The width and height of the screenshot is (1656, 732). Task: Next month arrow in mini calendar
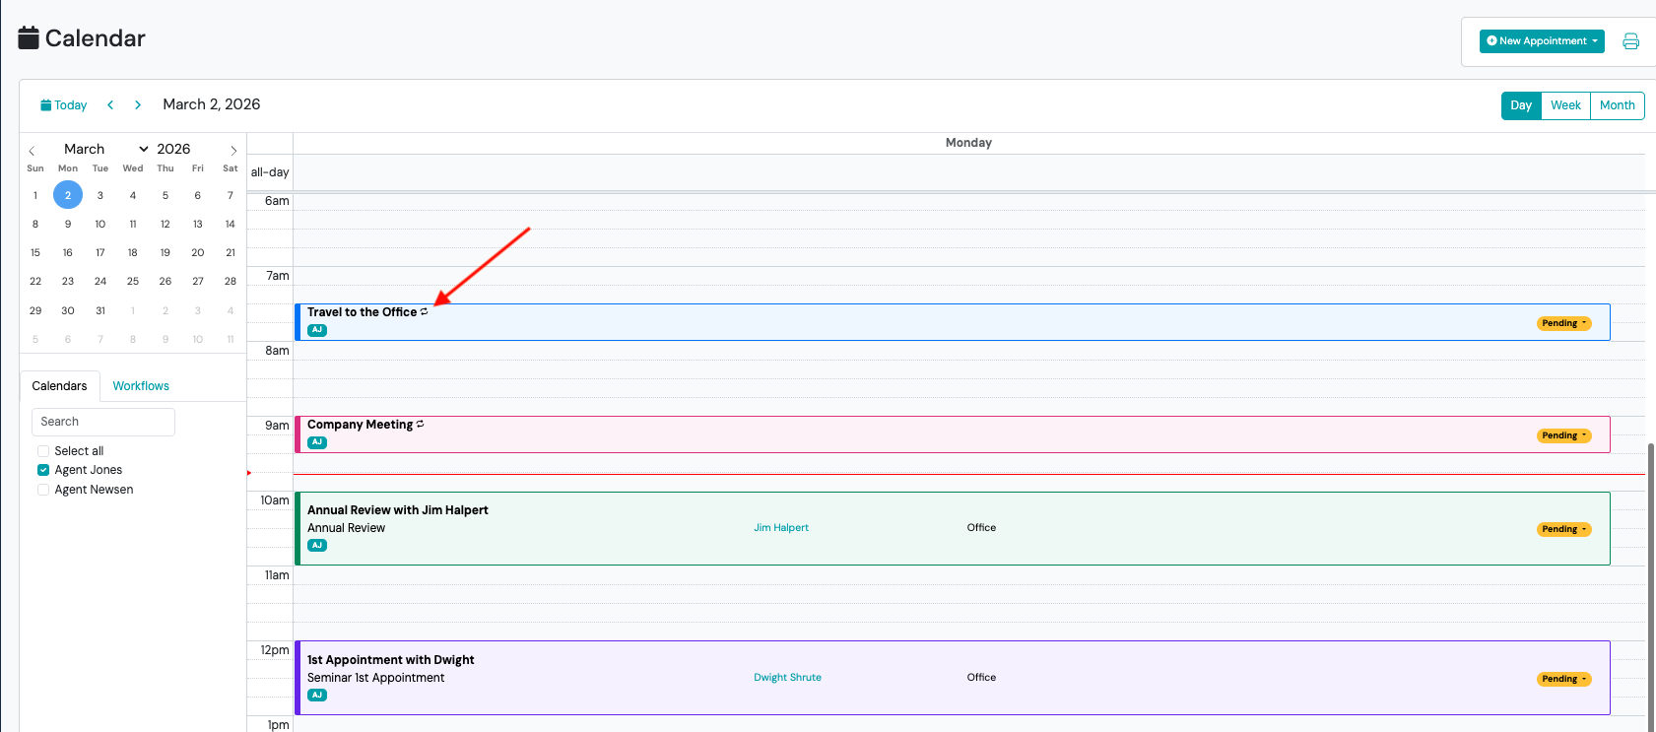click(233, 151)
